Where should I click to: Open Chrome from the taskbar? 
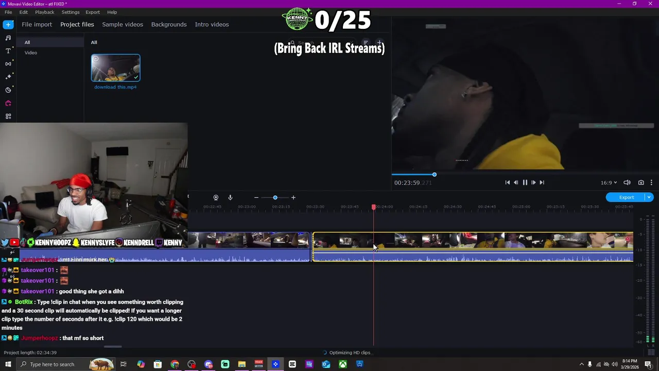175,364
